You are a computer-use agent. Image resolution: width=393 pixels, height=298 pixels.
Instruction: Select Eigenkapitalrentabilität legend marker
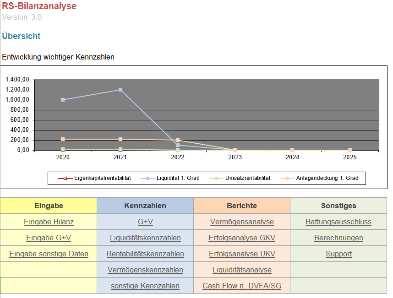point(65,179)
